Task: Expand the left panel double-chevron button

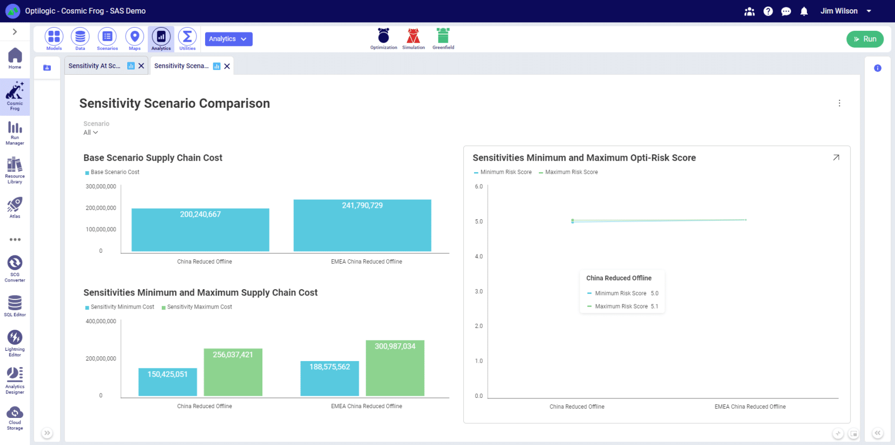Action: coord(47,433)
